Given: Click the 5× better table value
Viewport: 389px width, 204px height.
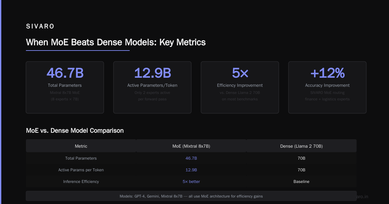Looking at the screenshot, I should pos(191,182).
